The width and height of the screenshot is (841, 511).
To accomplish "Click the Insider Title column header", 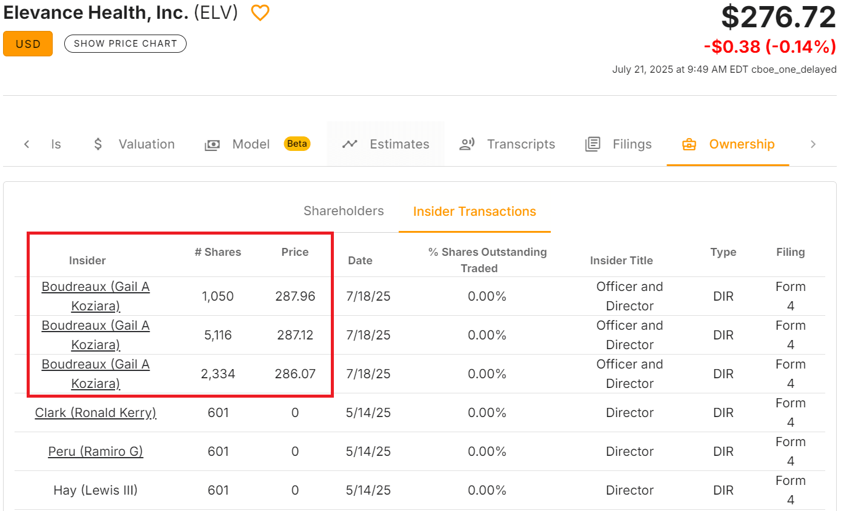I will point(622,261).
